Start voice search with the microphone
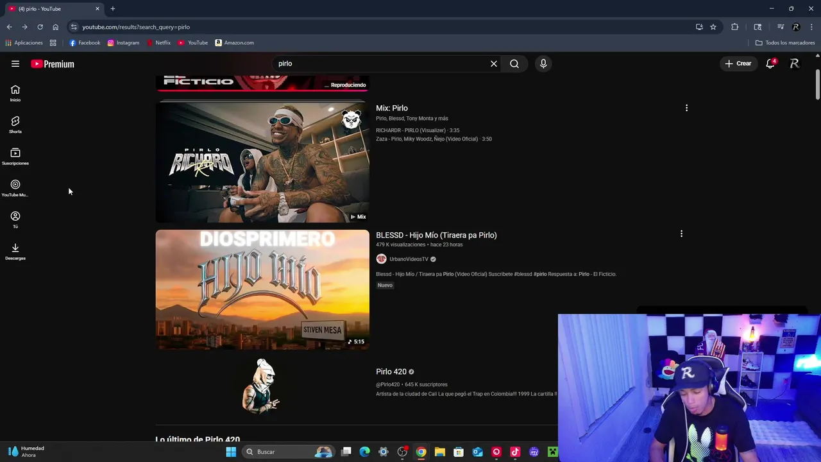 pos(543,64)
